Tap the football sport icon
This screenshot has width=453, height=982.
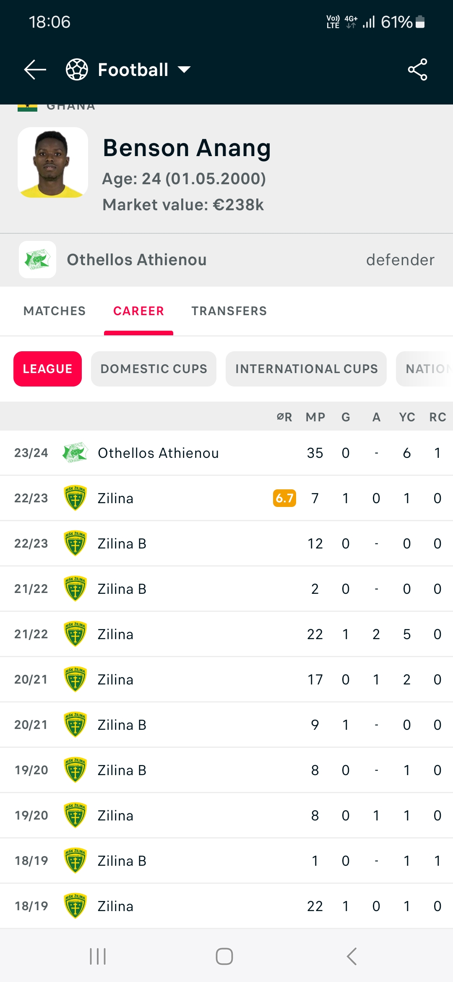tap(77, 70)
